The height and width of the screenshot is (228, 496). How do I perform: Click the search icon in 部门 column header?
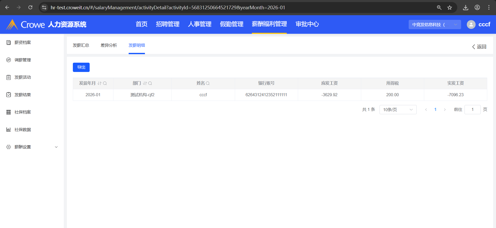pos(150,83)
